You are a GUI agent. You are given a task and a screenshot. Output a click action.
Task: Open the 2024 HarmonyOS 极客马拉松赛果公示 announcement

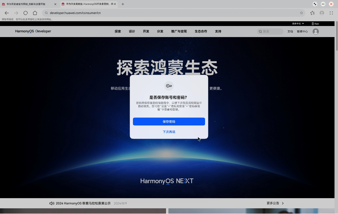point(83,204)
